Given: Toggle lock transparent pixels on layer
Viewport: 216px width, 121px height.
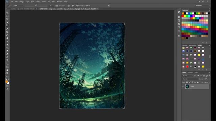Looking at the screenshot, I should point(187,82).
